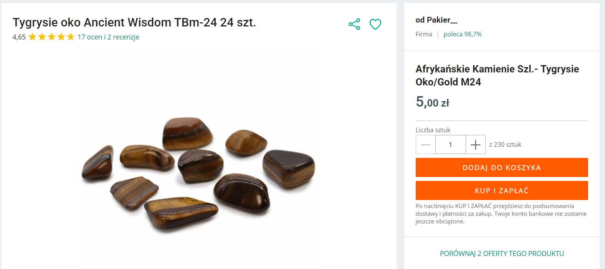This screenshot has width=605, height=269.
Task: Click the "z 230 sztuk" availability text
Action: tap(505, 144)
